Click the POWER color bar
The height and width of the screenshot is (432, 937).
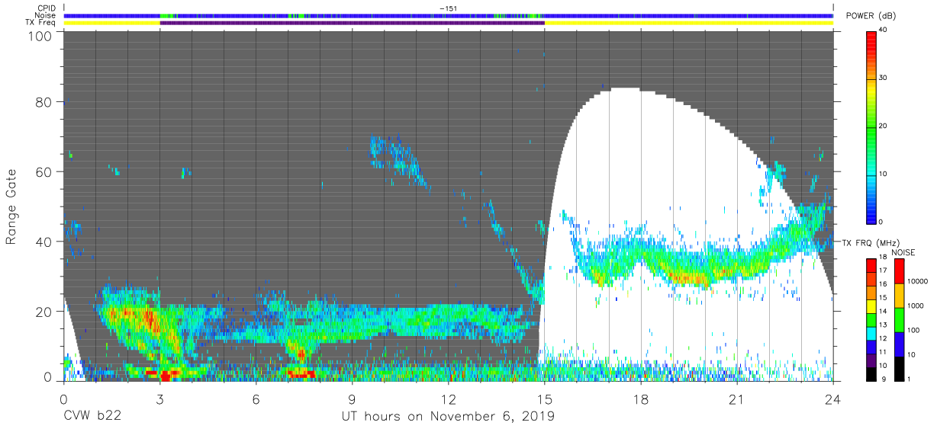(871, 126)
